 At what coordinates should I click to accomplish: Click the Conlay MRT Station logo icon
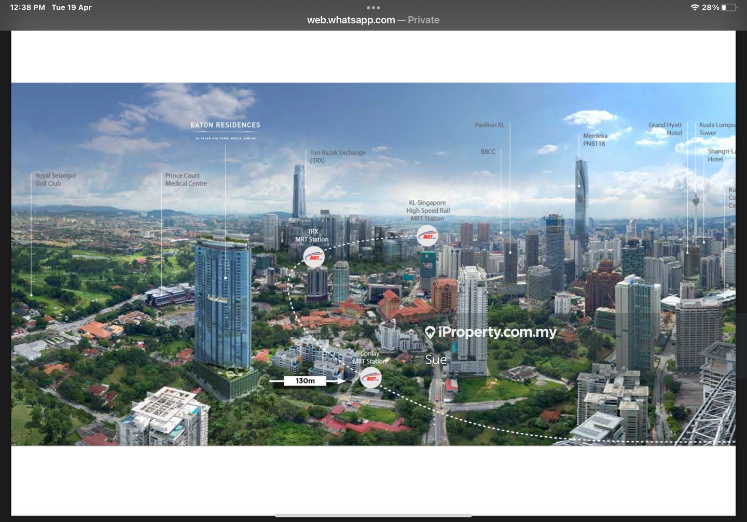pyautogui.click(x=371, y=378)
